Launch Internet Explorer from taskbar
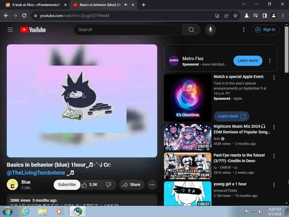Viewport: 289px width, 217px height. coord(25,212)
